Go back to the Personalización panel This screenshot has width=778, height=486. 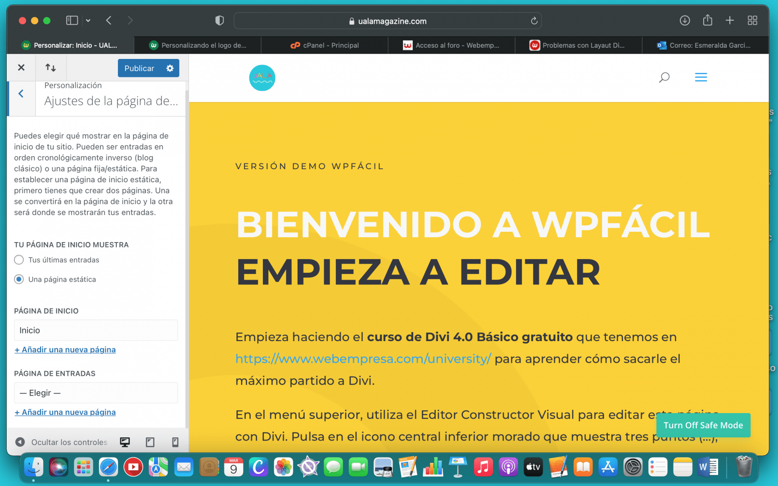pyautogui.click(x=21, y=94)
